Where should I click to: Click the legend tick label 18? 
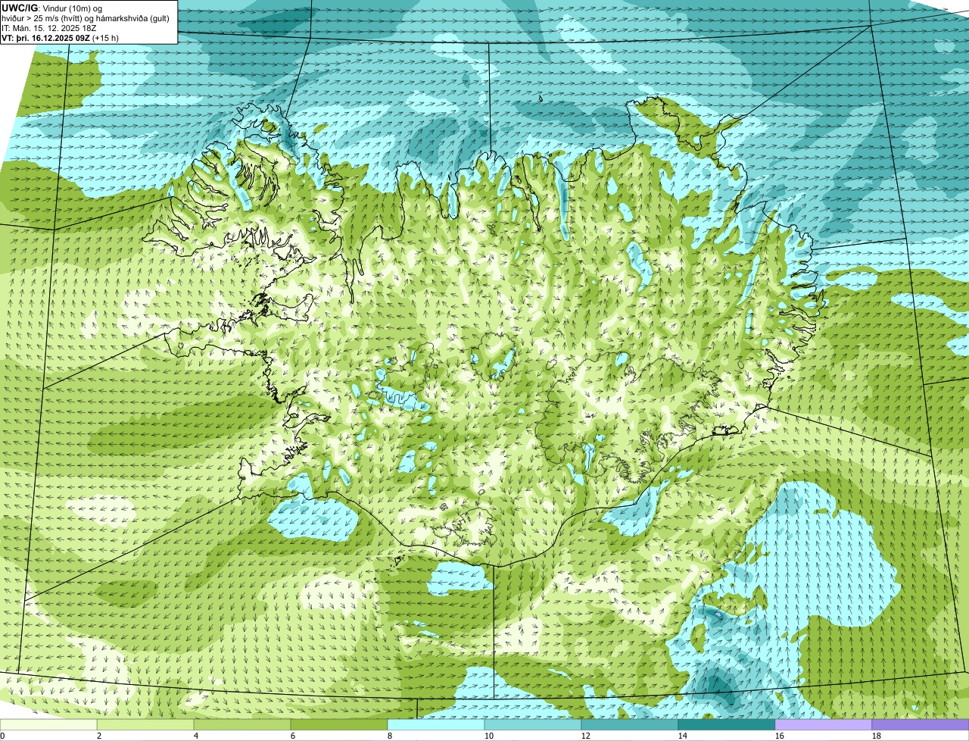[x=877, y=736]
